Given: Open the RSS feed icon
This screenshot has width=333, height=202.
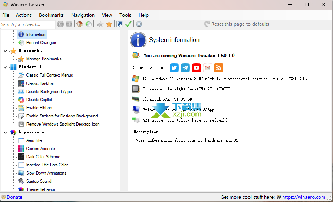Looking at the screenshot, I should (219, 68).
